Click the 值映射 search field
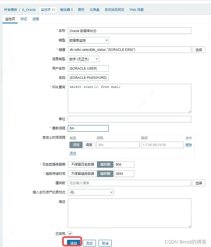Image resolution: width=211 pixels, height=247 pixels. click(130, 183)
